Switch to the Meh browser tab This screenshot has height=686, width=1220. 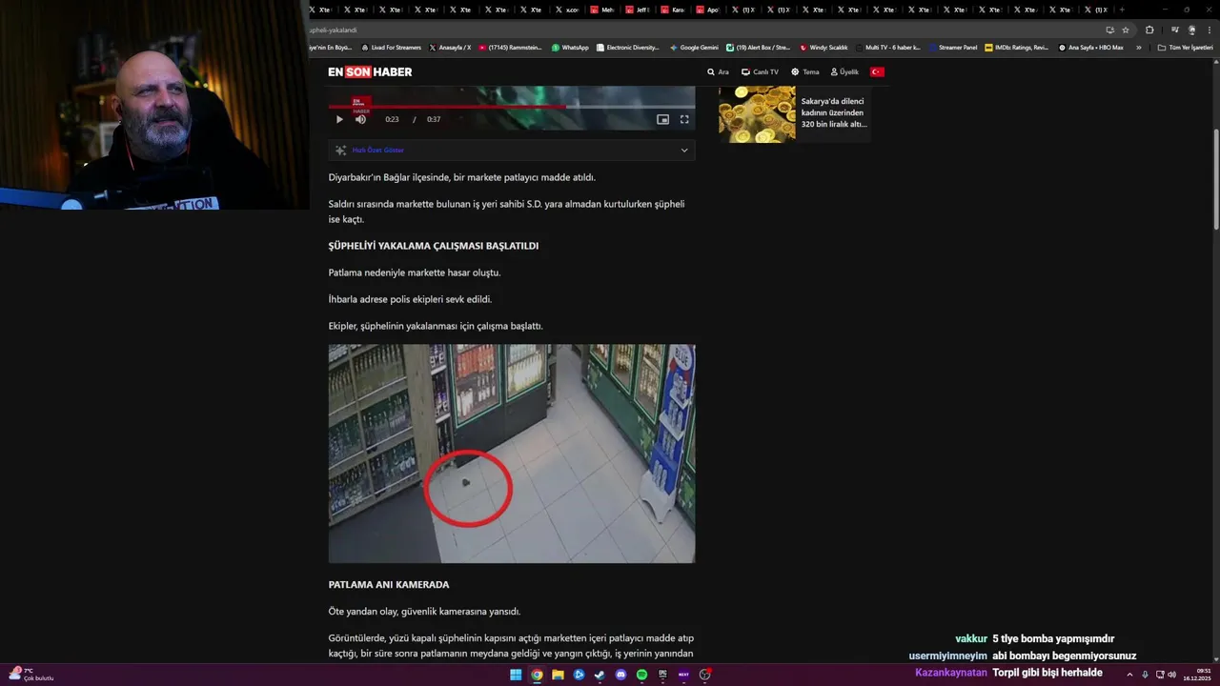click(602, 10)
